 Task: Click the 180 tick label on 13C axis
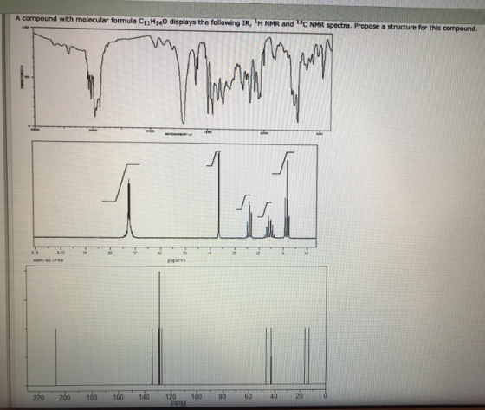pyautogui.click(x=92, y=397)
